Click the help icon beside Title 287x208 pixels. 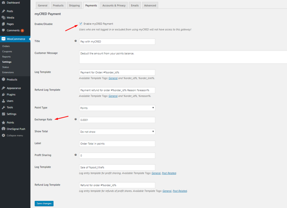tap(76, 41)
